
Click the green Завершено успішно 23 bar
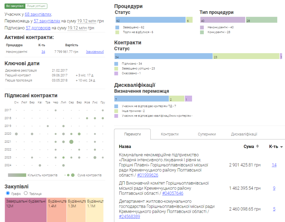246,56
